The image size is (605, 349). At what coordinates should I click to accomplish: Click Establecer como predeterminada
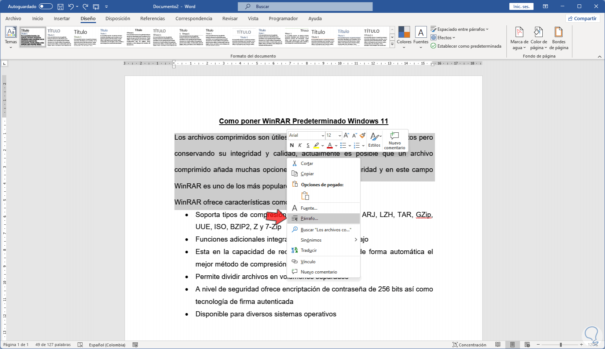pyautogui.click(x=466, y=46)
